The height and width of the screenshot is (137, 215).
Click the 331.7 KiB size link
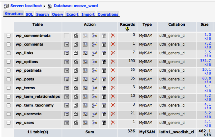206,63
